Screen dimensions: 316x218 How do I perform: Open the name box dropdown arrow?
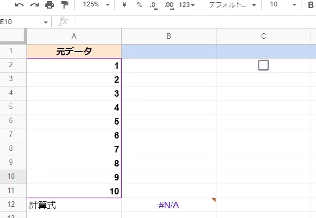tap(46, 22)
